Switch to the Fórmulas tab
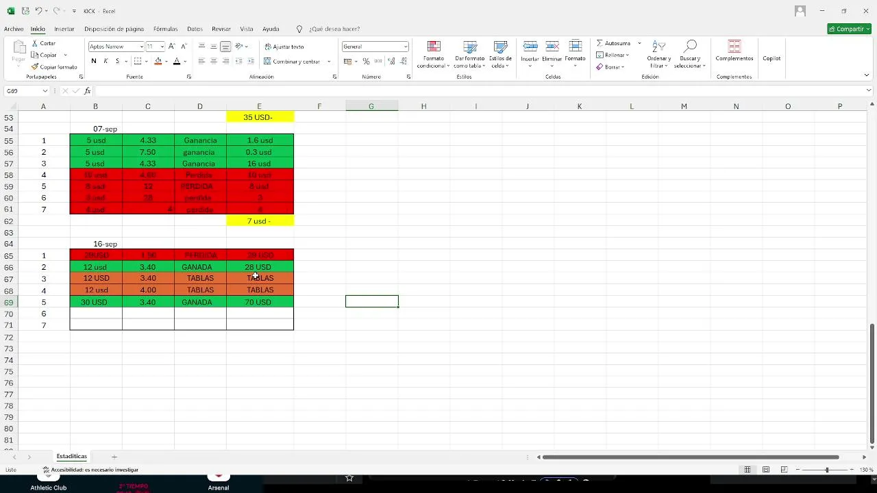Viewport: 877px width, 493px height. (165, 29)
